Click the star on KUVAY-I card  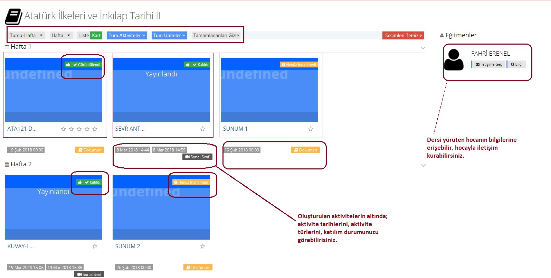point(95,247)
